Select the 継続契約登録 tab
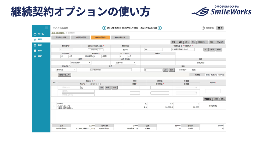Viewport: 258px width, 145px height. point(100,38)
